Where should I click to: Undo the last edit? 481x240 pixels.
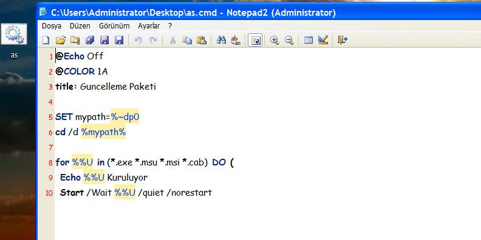click(x=138, y=40)
